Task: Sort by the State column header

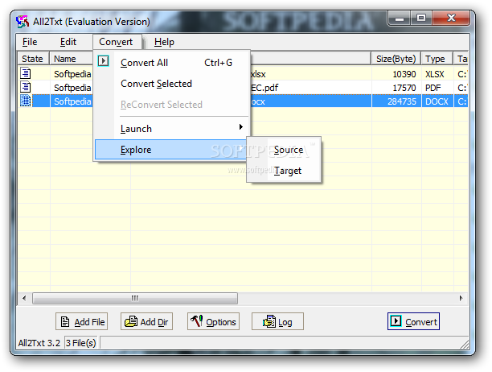Action: (34, 59)
